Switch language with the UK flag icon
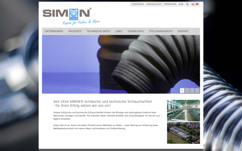Image resolution: width=242 pixels, height=151 pixels. [193, 4]
